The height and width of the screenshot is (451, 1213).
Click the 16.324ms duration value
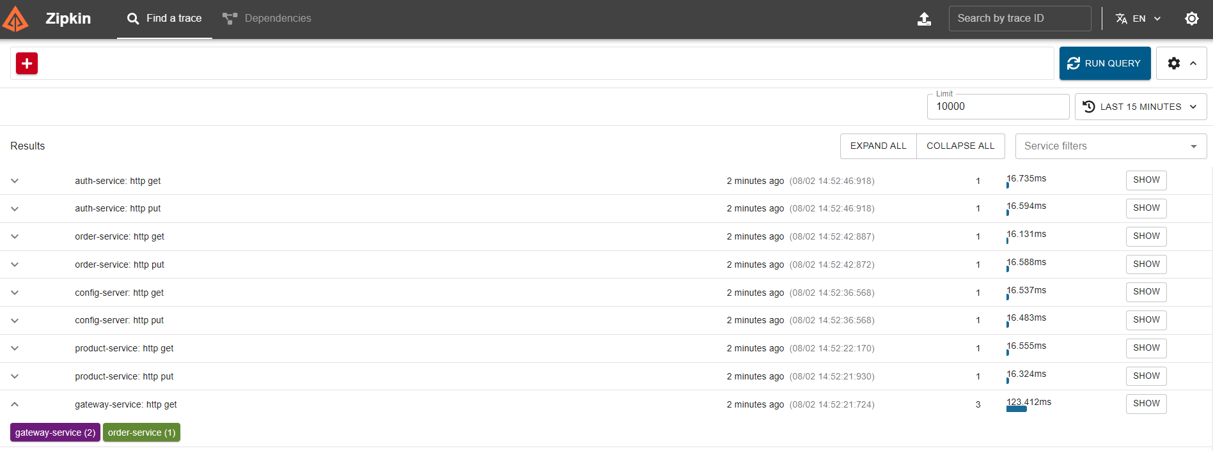click(x=1026, y=374)
